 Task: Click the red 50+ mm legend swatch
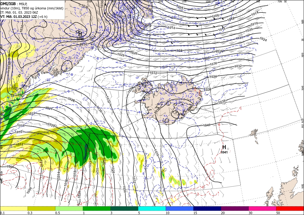pos(290,208)
